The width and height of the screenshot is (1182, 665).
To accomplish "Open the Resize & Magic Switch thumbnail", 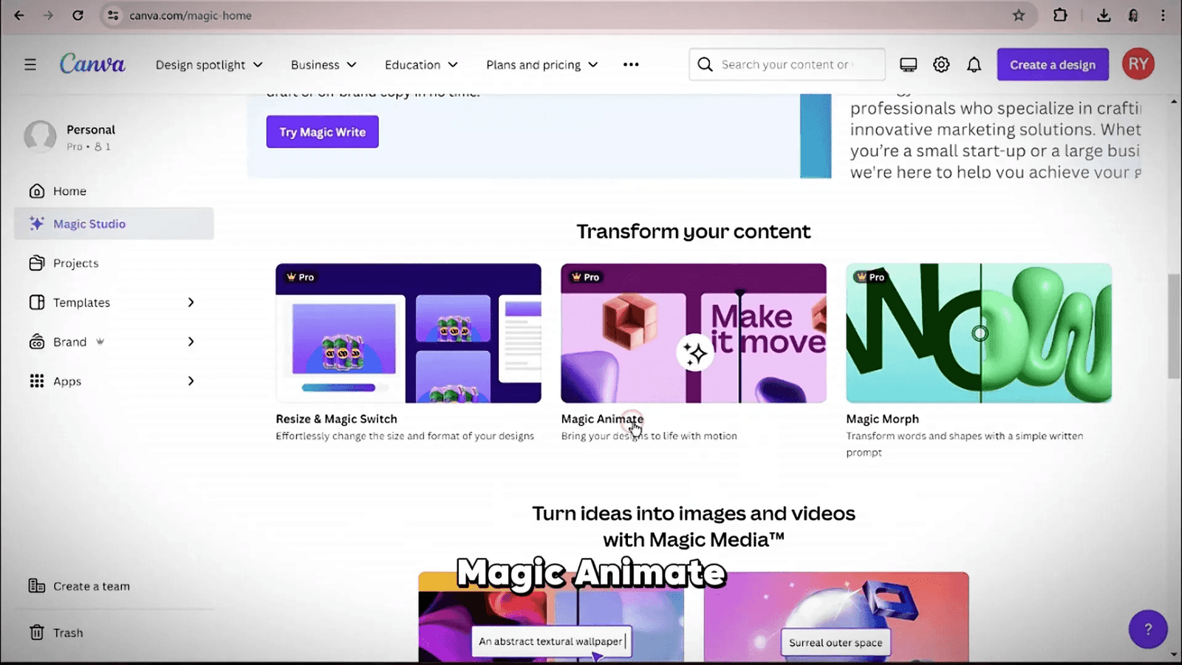I will pos(409,333).
